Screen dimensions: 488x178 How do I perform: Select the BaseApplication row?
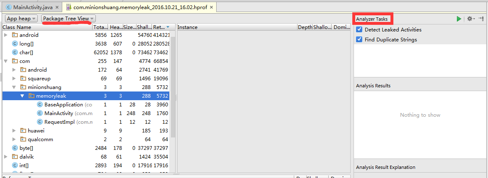click(86, 105)
